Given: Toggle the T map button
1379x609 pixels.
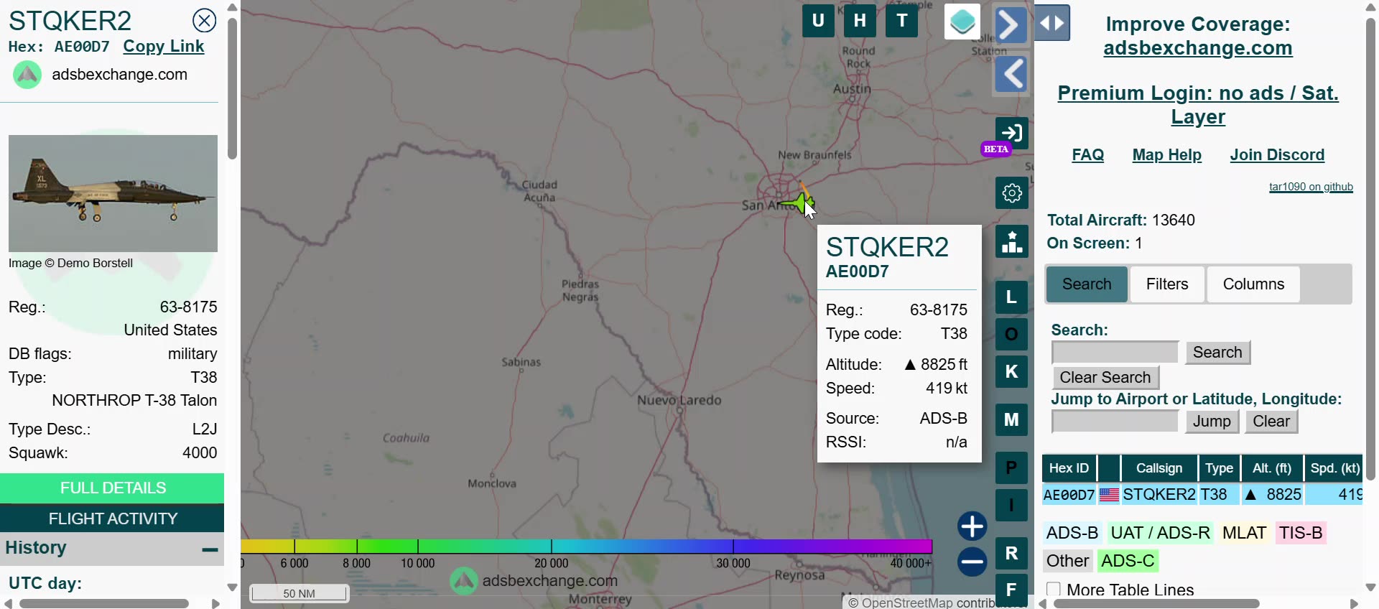Looking at the screenshot, I should tap(902, 21).
